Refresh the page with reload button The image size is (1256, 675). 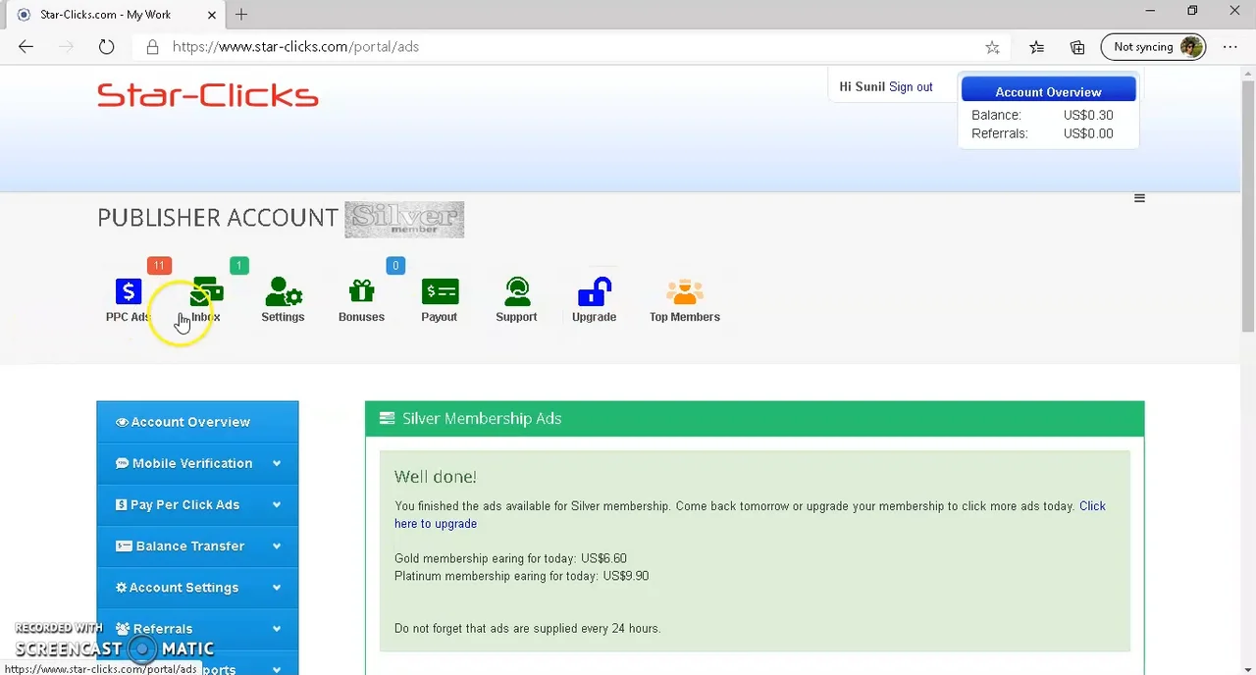[x=106, y=47]
